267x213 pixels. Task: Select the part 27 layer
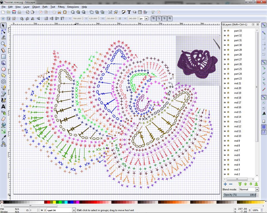coord(238,59)
